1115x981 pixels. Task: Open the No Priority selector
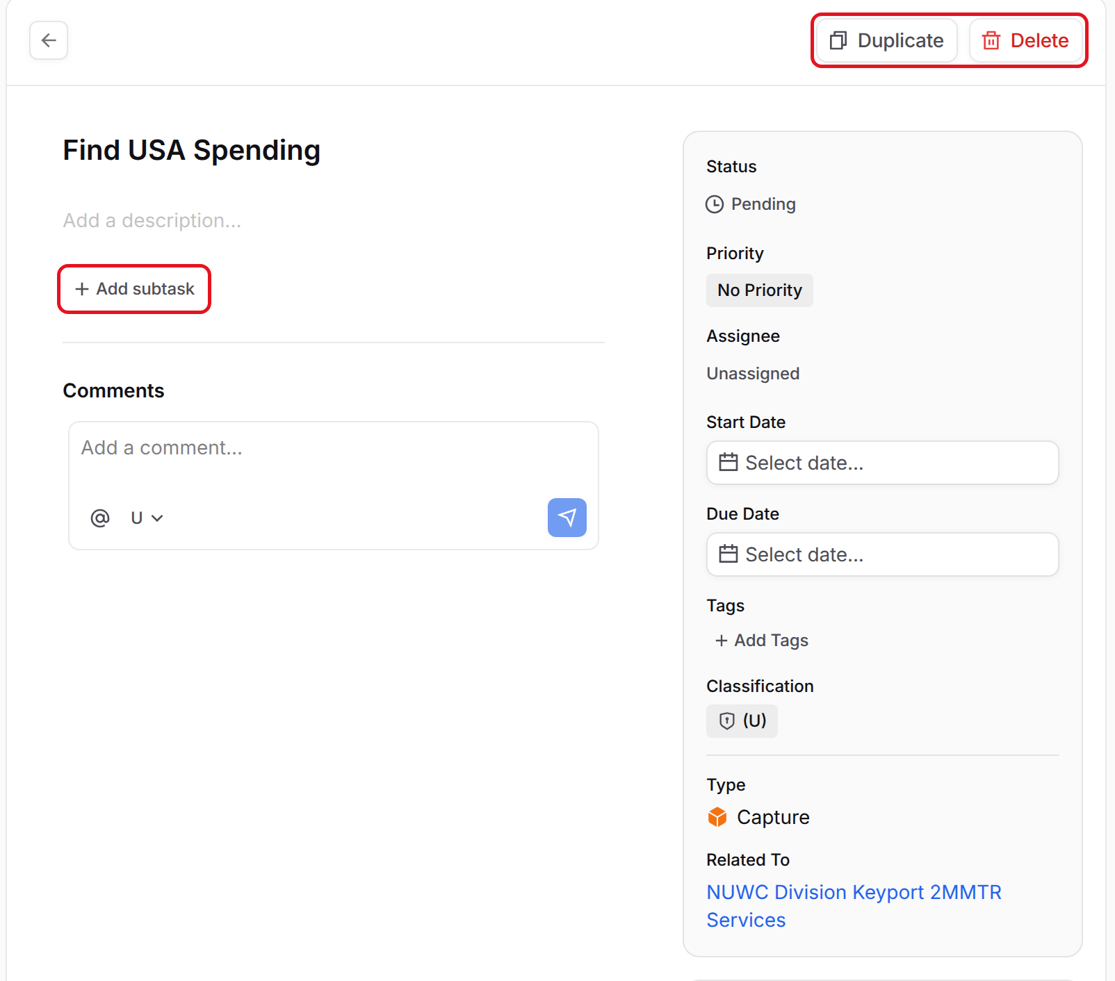(x=760, y=290)
